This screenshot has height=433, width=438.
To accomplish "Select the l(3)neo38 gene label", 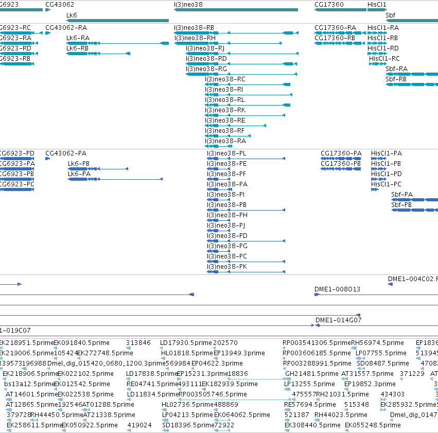I will point(188,5).
